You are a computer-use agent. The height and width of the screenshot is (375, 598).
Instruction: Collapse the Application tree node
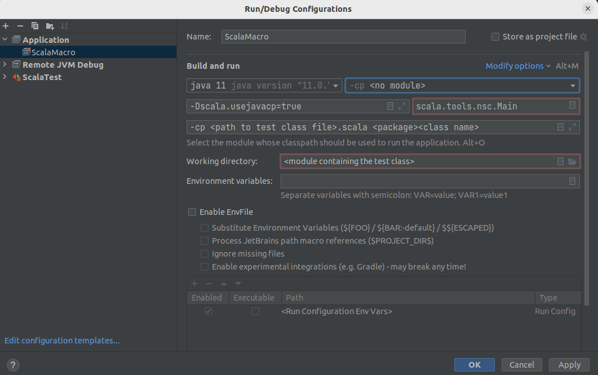[x=5, y=39]
